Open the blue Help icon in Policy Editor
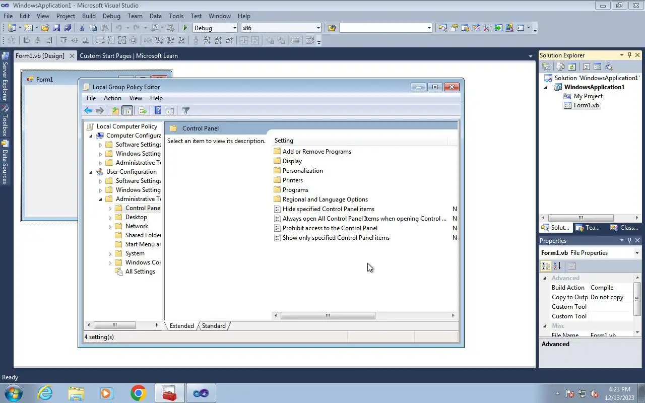 [x=158, y=111]
